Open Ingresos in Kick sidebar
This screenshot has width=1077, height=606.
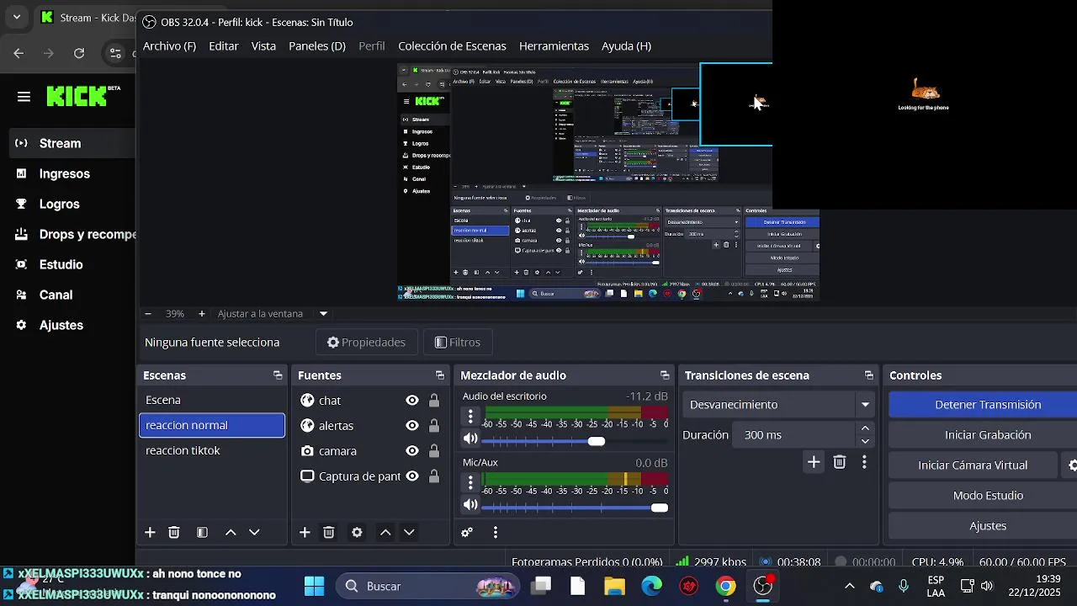click(65, 173)
